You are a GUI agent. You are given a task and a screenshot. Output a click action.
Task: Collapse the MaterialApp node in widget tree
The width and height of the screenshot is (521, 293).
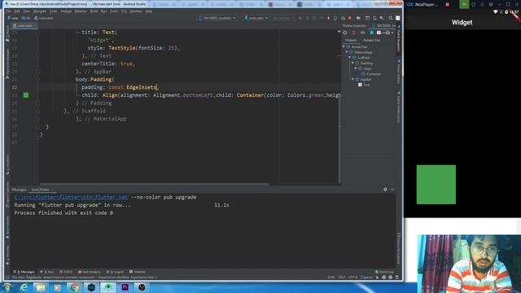[x=347, y=52]
